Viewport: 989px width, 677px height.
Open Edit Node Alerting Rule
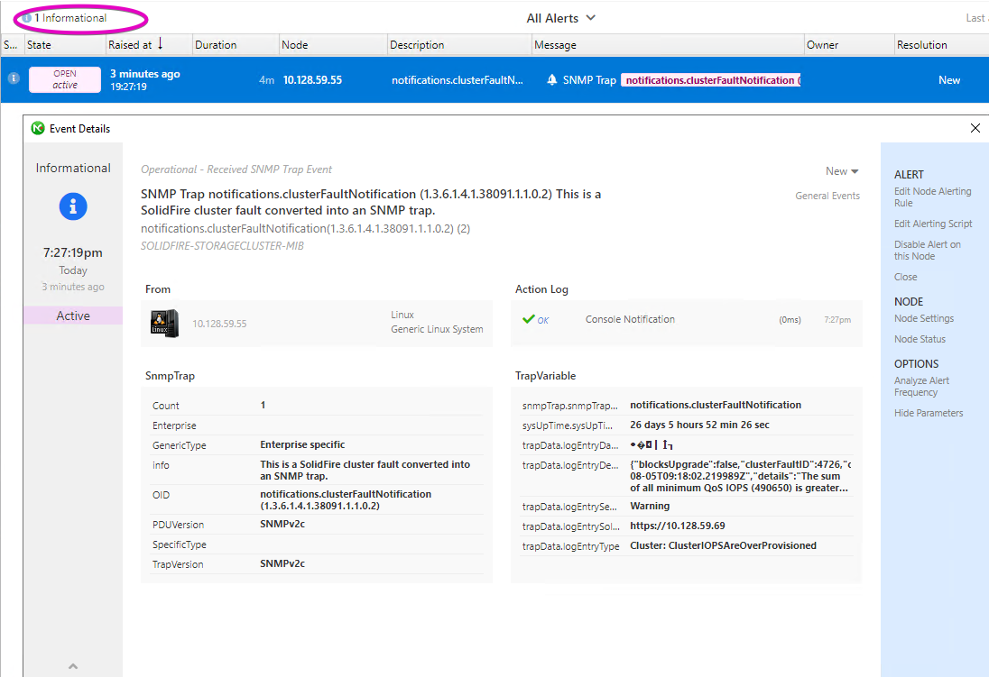pyautogui.click(x=933, y=197)
